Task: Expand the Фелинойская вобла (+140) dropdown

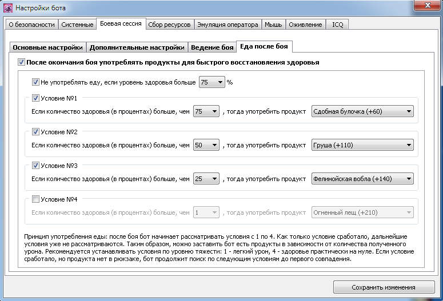Action: 362,179
